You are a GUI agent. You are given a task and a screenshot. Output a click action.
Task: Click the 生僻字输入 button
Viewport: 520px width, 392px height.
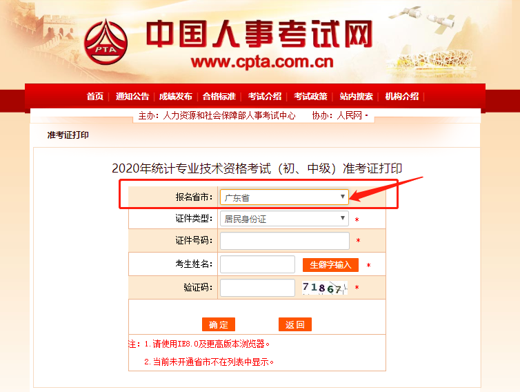click(330, 265)
